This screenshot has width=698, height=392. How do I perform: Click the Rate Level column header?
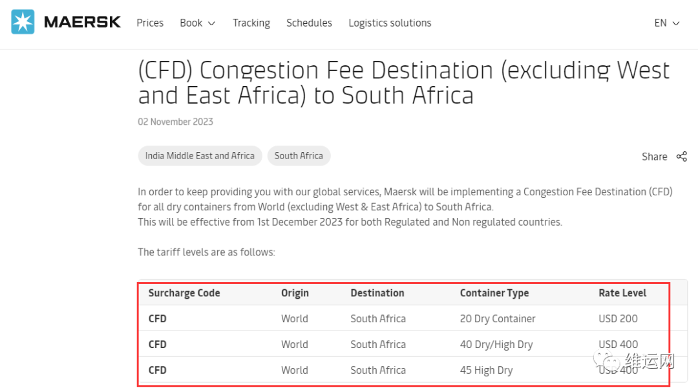click(x=622, y=293)
